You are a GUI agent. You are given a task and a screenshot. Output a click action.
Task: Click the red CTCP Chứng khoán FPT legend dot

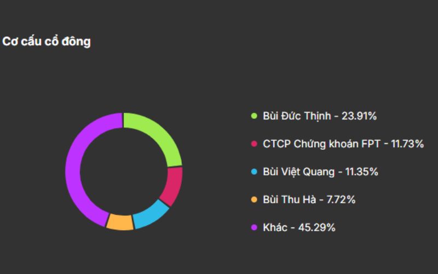coord(254,144)
